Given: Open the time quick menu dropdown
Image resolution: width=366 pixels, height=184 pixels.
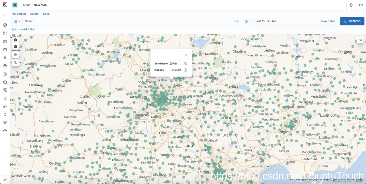Looking at the screenshot, I should click(x=248, y=21).
